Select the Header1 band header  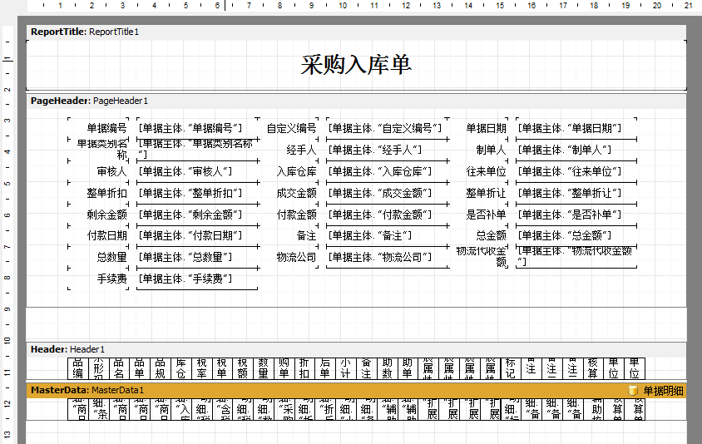[356, 349]
